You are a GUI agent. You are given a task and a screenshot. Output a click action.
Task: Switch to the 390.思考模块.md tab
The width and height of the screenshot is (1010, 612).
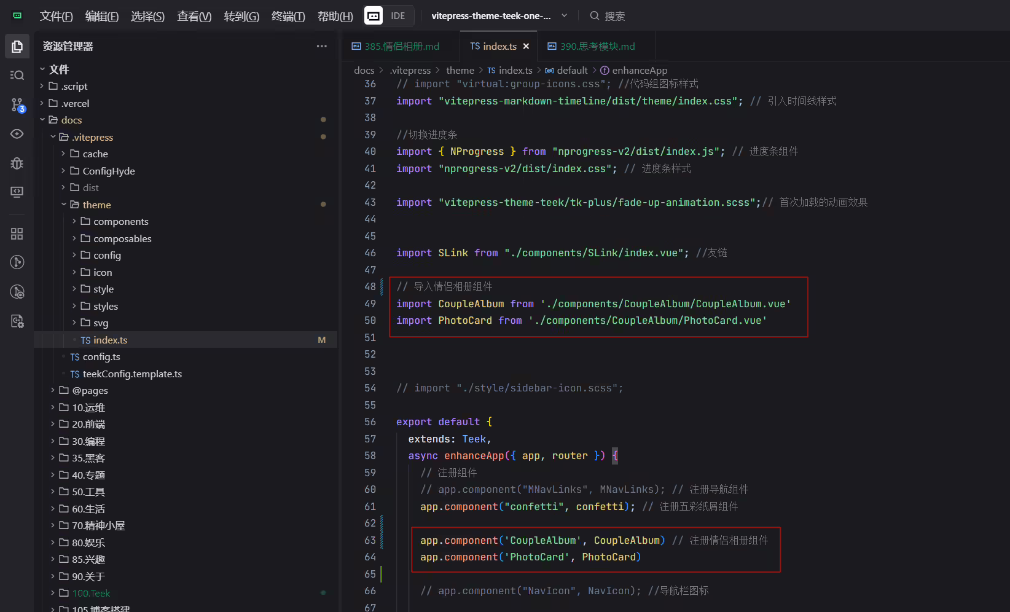pos(591,47)
